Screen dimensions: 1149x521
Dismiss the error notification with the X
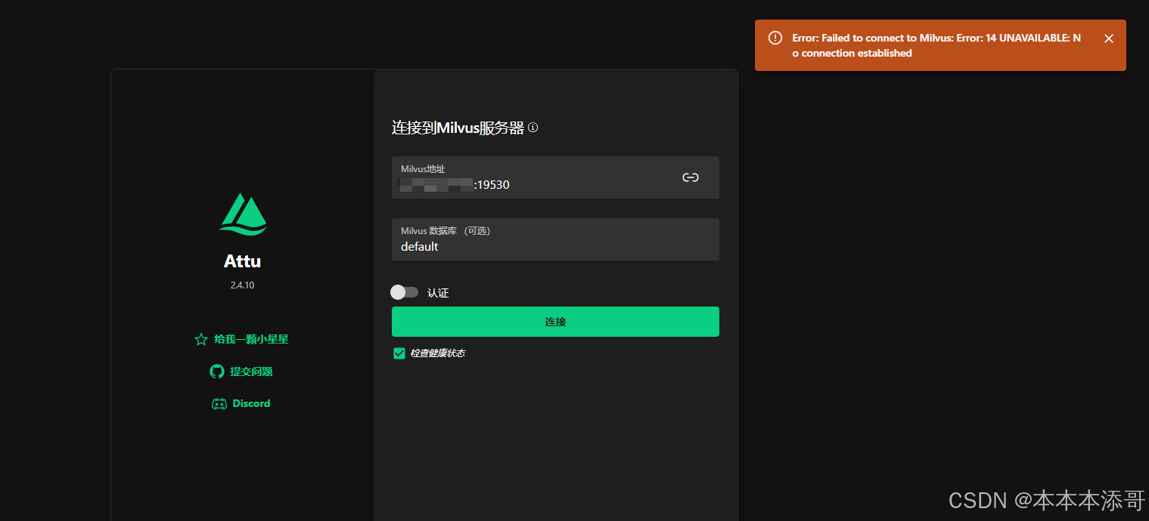(1109, 39)
